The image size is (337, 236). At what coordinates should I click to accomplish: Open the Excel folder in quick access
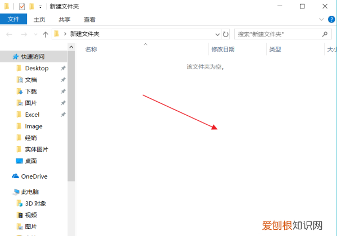pyautogui.click(x=32, y=115)
